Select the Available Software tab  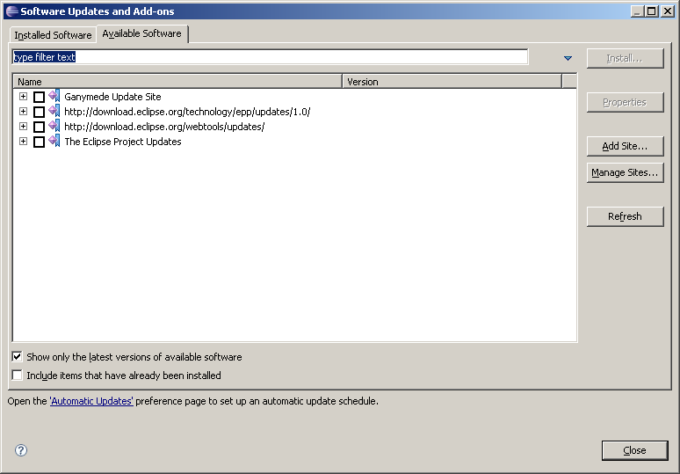click(141, 33)
